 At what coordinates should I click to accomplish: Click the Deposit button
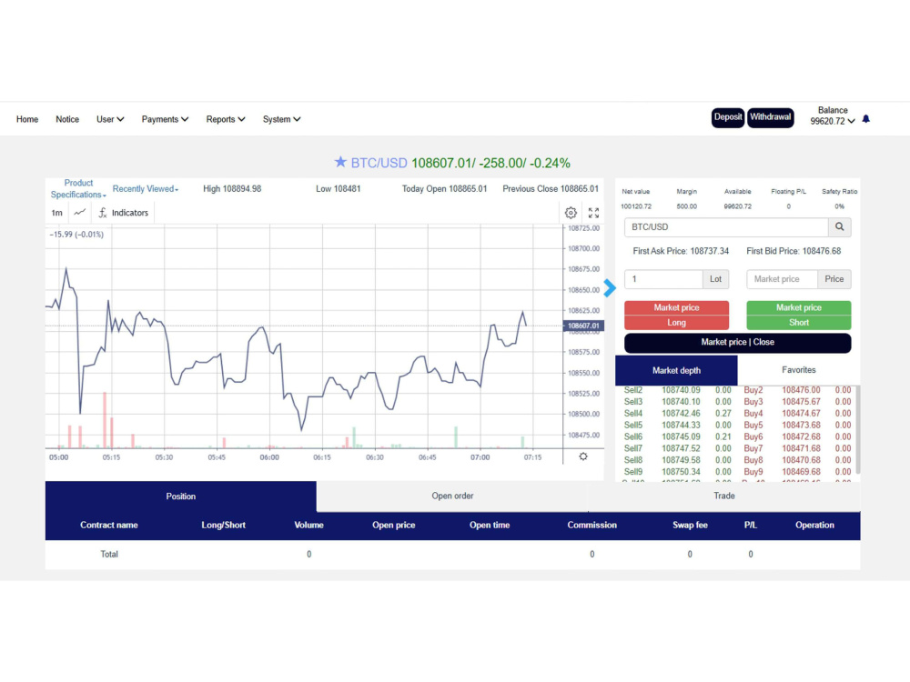tap(728, 117)
